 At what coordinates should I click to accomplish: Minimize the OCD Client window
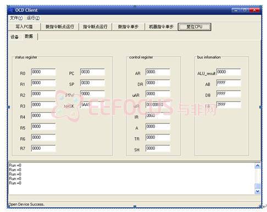[x=236, y=10]
